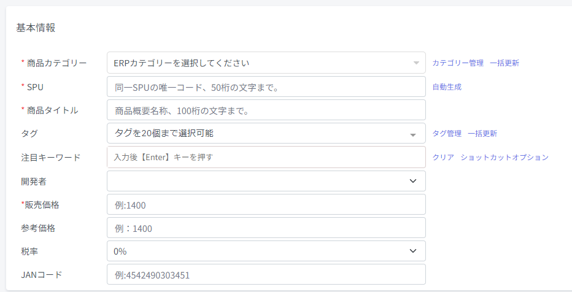The image size is (572, 292).
Task: Click the 自動生成 link for SPU
Action: pos(447,86)
